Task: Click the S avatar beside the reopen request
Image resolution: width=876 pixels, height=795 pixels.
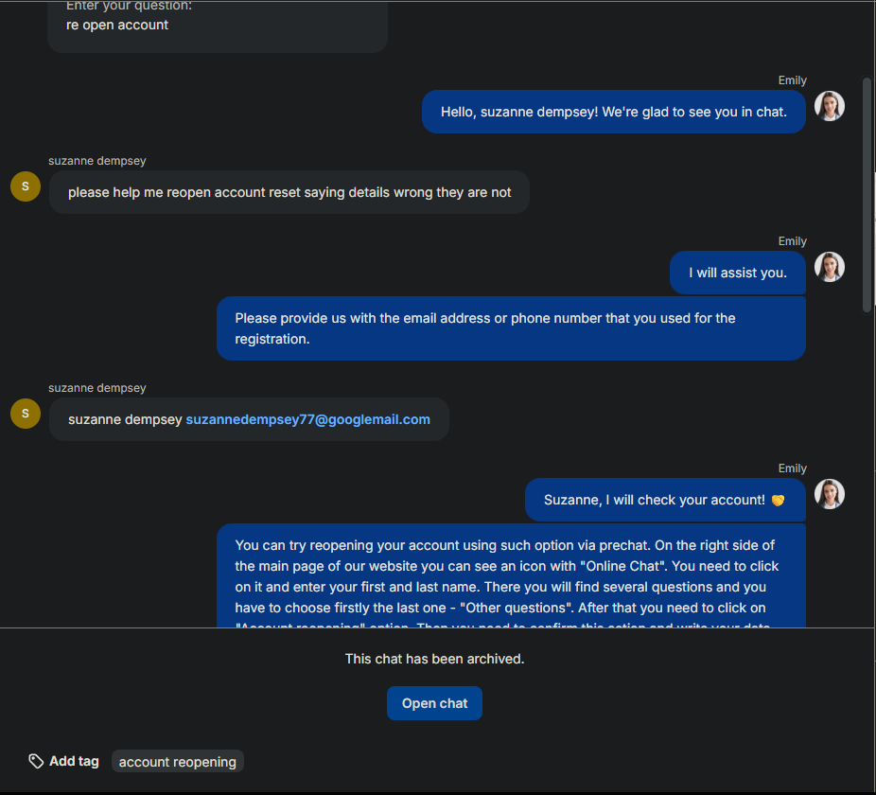Action: [x=26, y=186]
